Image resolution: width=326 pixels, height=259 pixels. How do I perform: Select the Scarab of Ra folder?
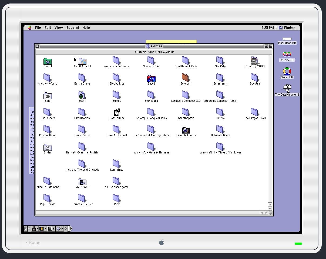[151, 61]
